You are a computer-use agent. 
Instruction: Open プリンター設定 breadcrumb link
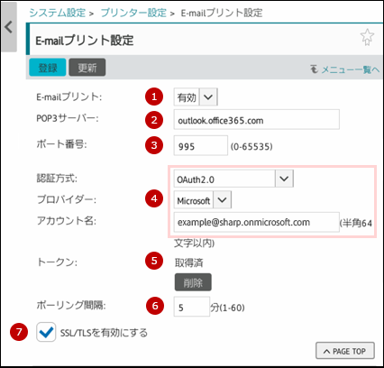tap(133, 13)
